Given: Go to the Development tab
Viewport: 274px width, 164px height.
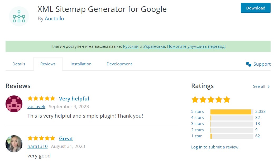Looking at the screenshot, I should coord(119,64).
